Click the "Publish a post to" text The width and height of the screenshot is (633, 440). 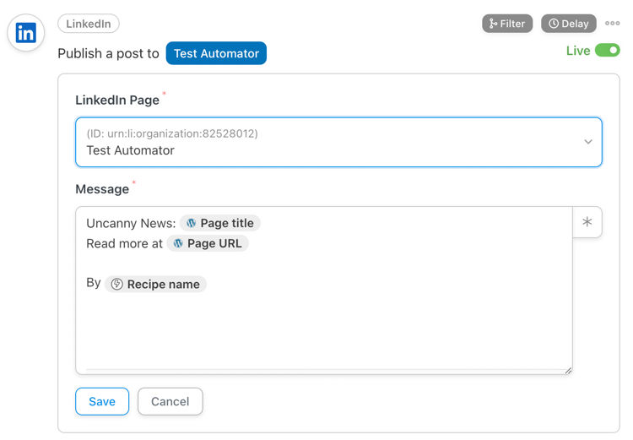click(x=109, y=53)
